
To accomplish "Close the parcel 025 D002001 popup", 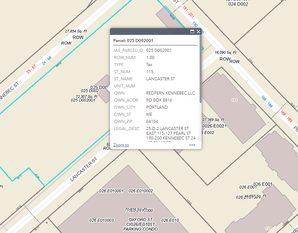I will [198, 31].
